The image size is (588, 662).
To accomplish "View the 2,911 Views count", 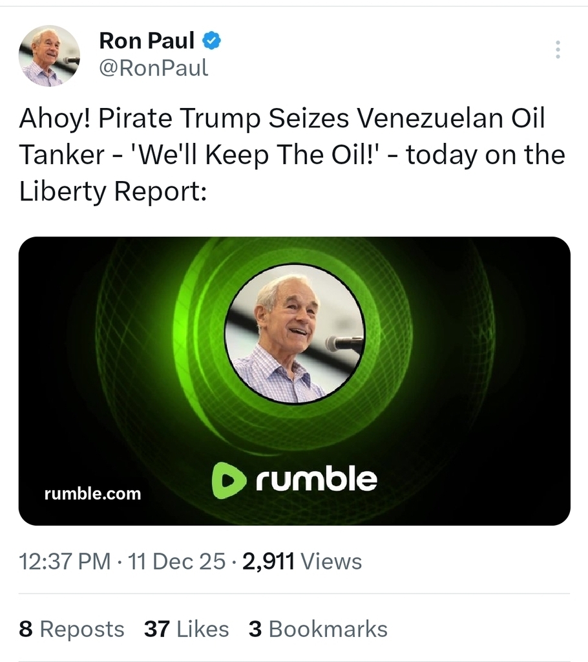I will point(302,561).
